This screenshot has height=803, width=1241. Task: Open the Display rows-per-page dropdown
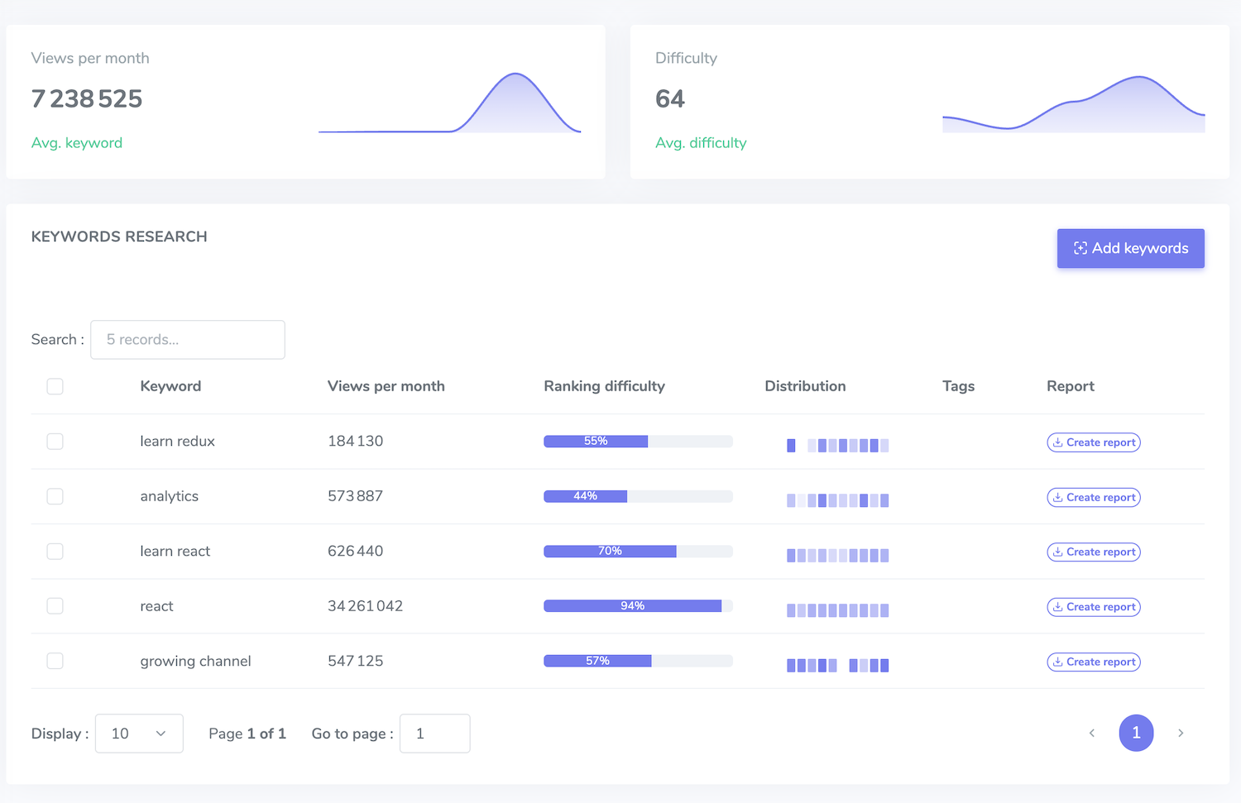[139, 734]
